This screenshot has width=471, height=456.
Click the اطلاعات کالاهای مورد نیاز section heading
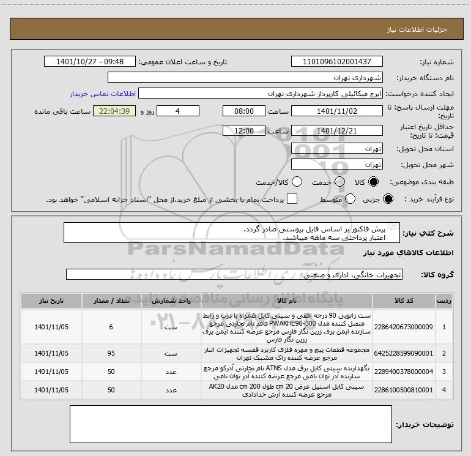(x=408, y=253)
